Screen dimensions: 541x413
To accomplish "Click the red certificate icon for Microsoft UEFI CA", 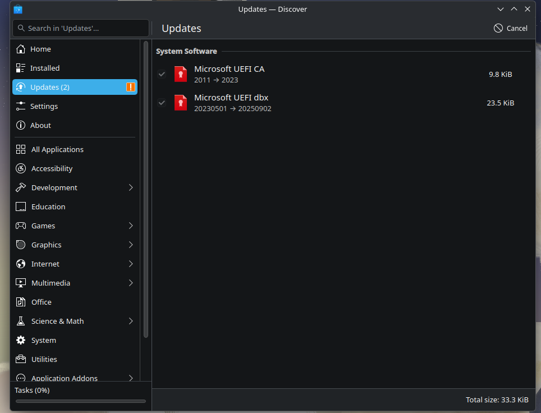I will pos(181,74).
